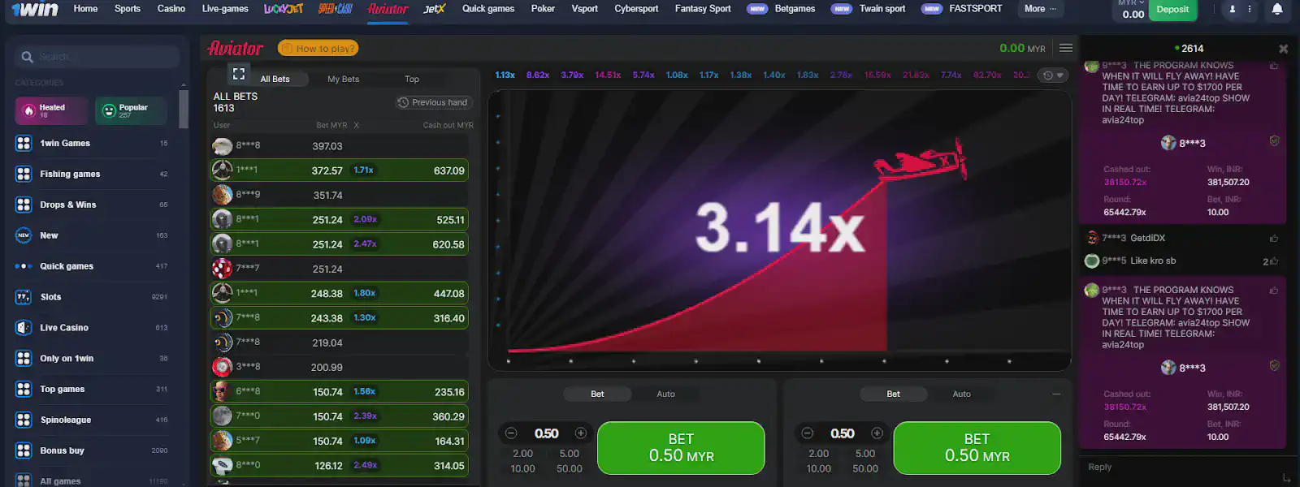Click the Previous hand button
This screenshot has height=487, width=1300.
pos(432,102)
